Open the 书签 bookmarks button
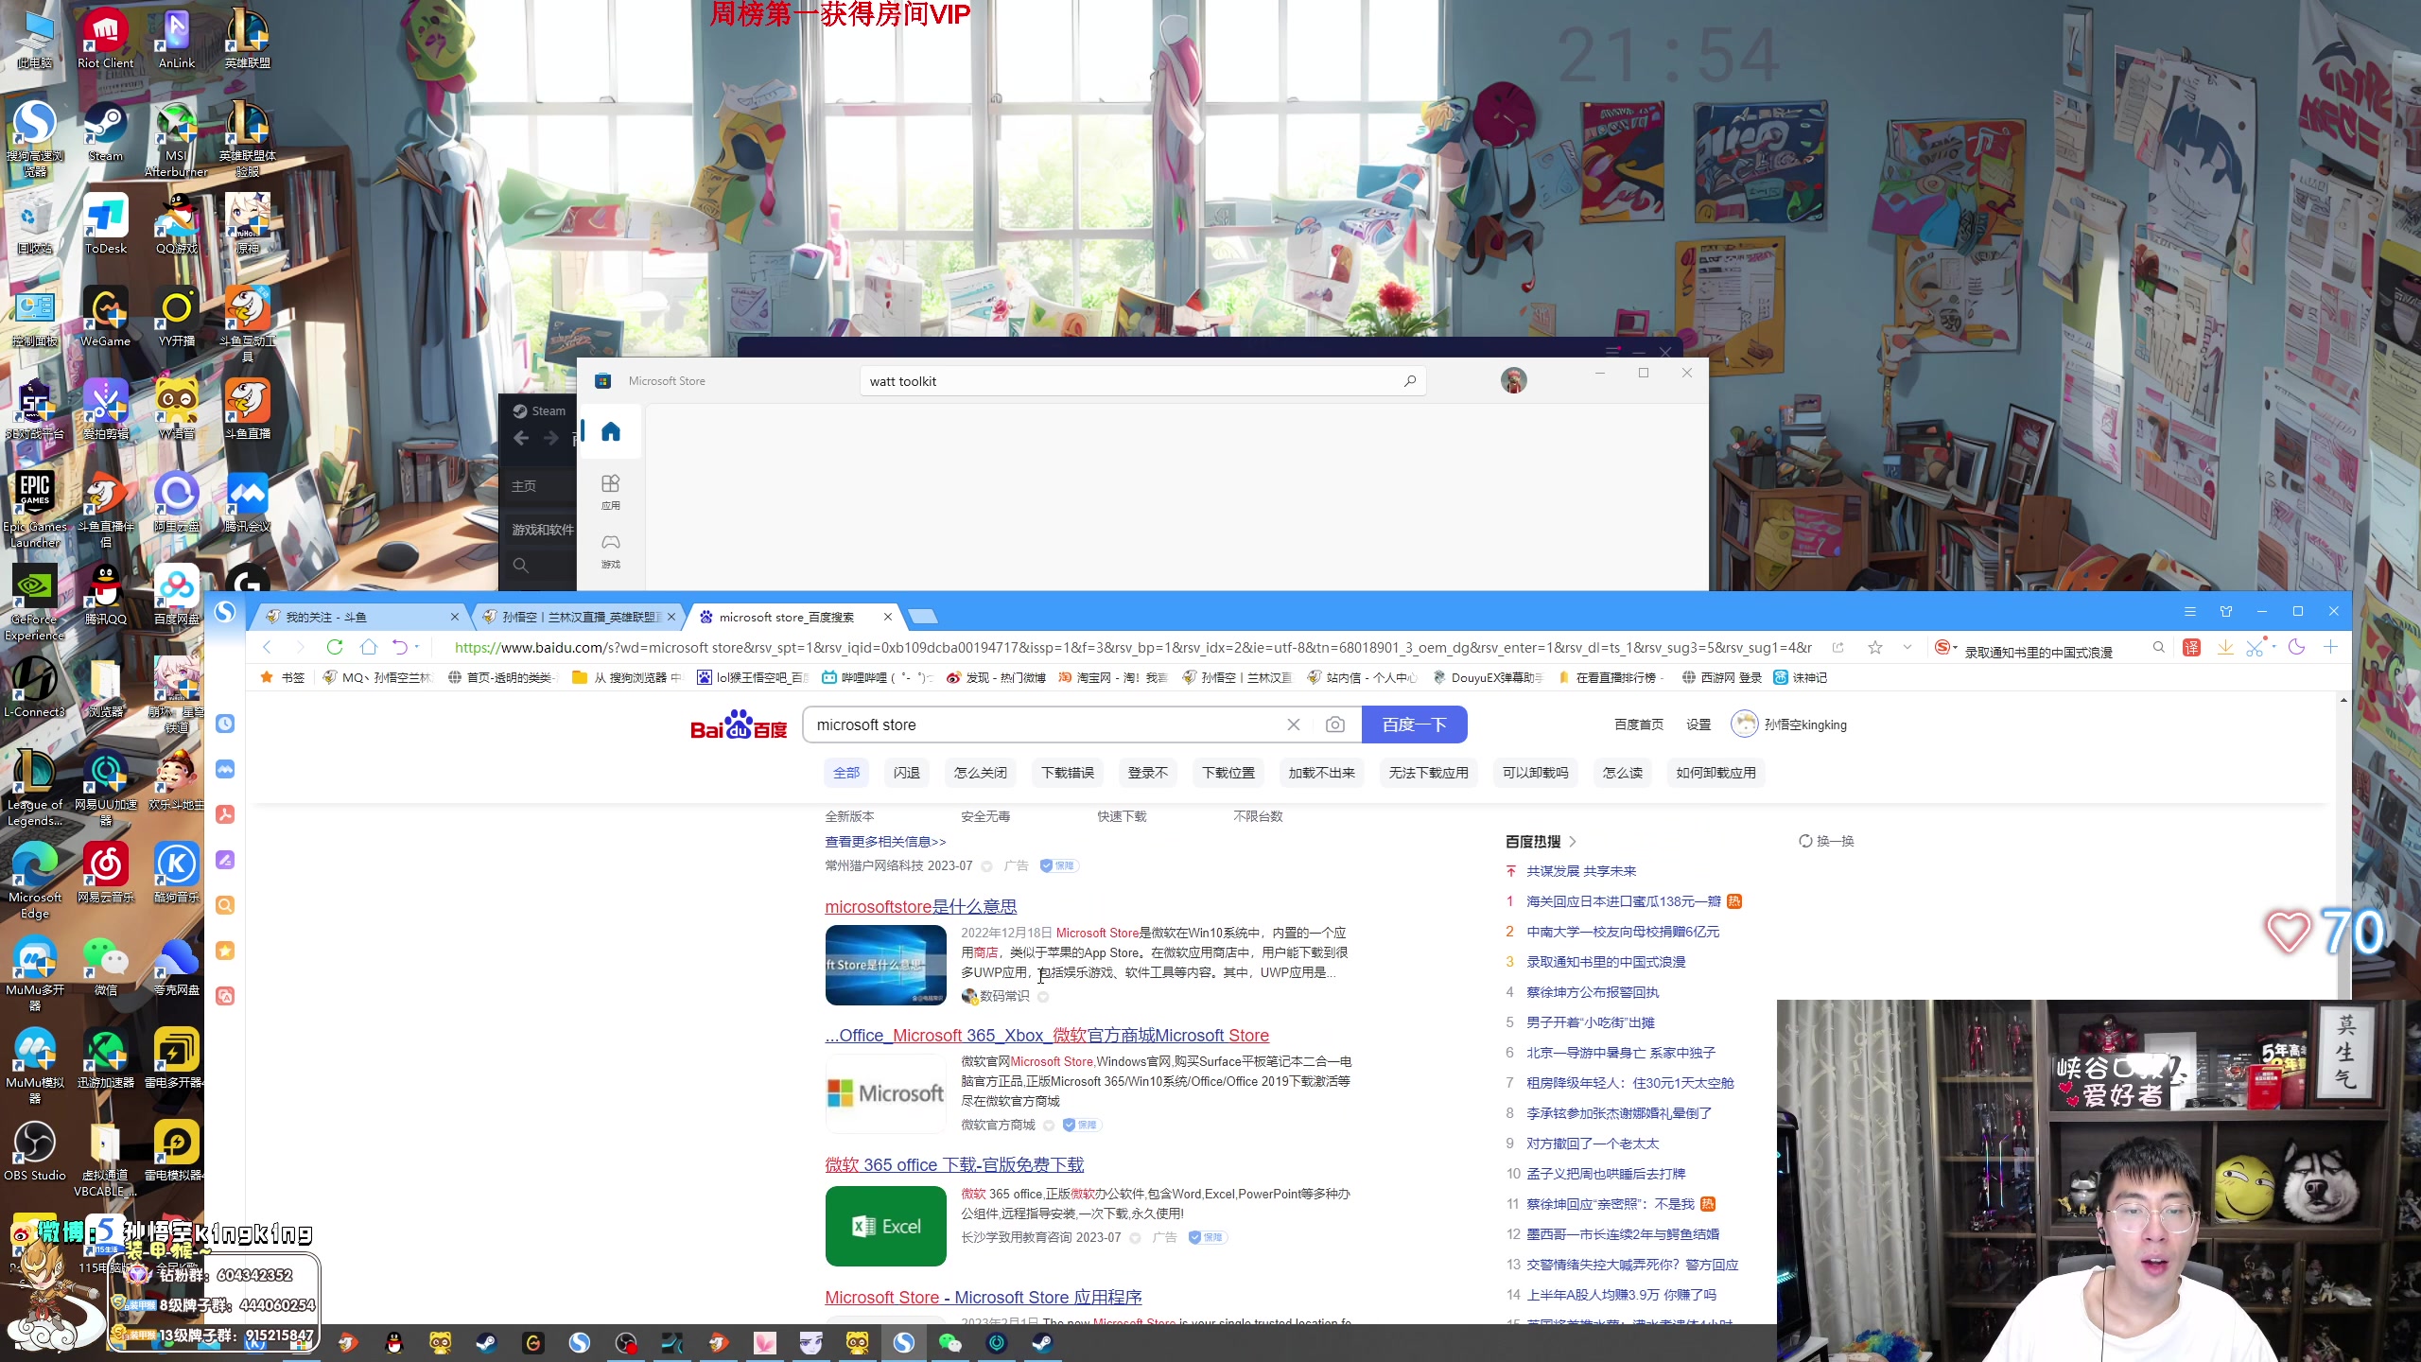 click(x=282, y=677)
